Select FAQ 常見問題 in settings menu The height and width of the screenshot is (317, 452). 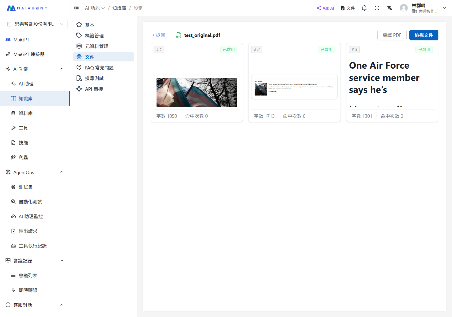[x=99, y=68]
